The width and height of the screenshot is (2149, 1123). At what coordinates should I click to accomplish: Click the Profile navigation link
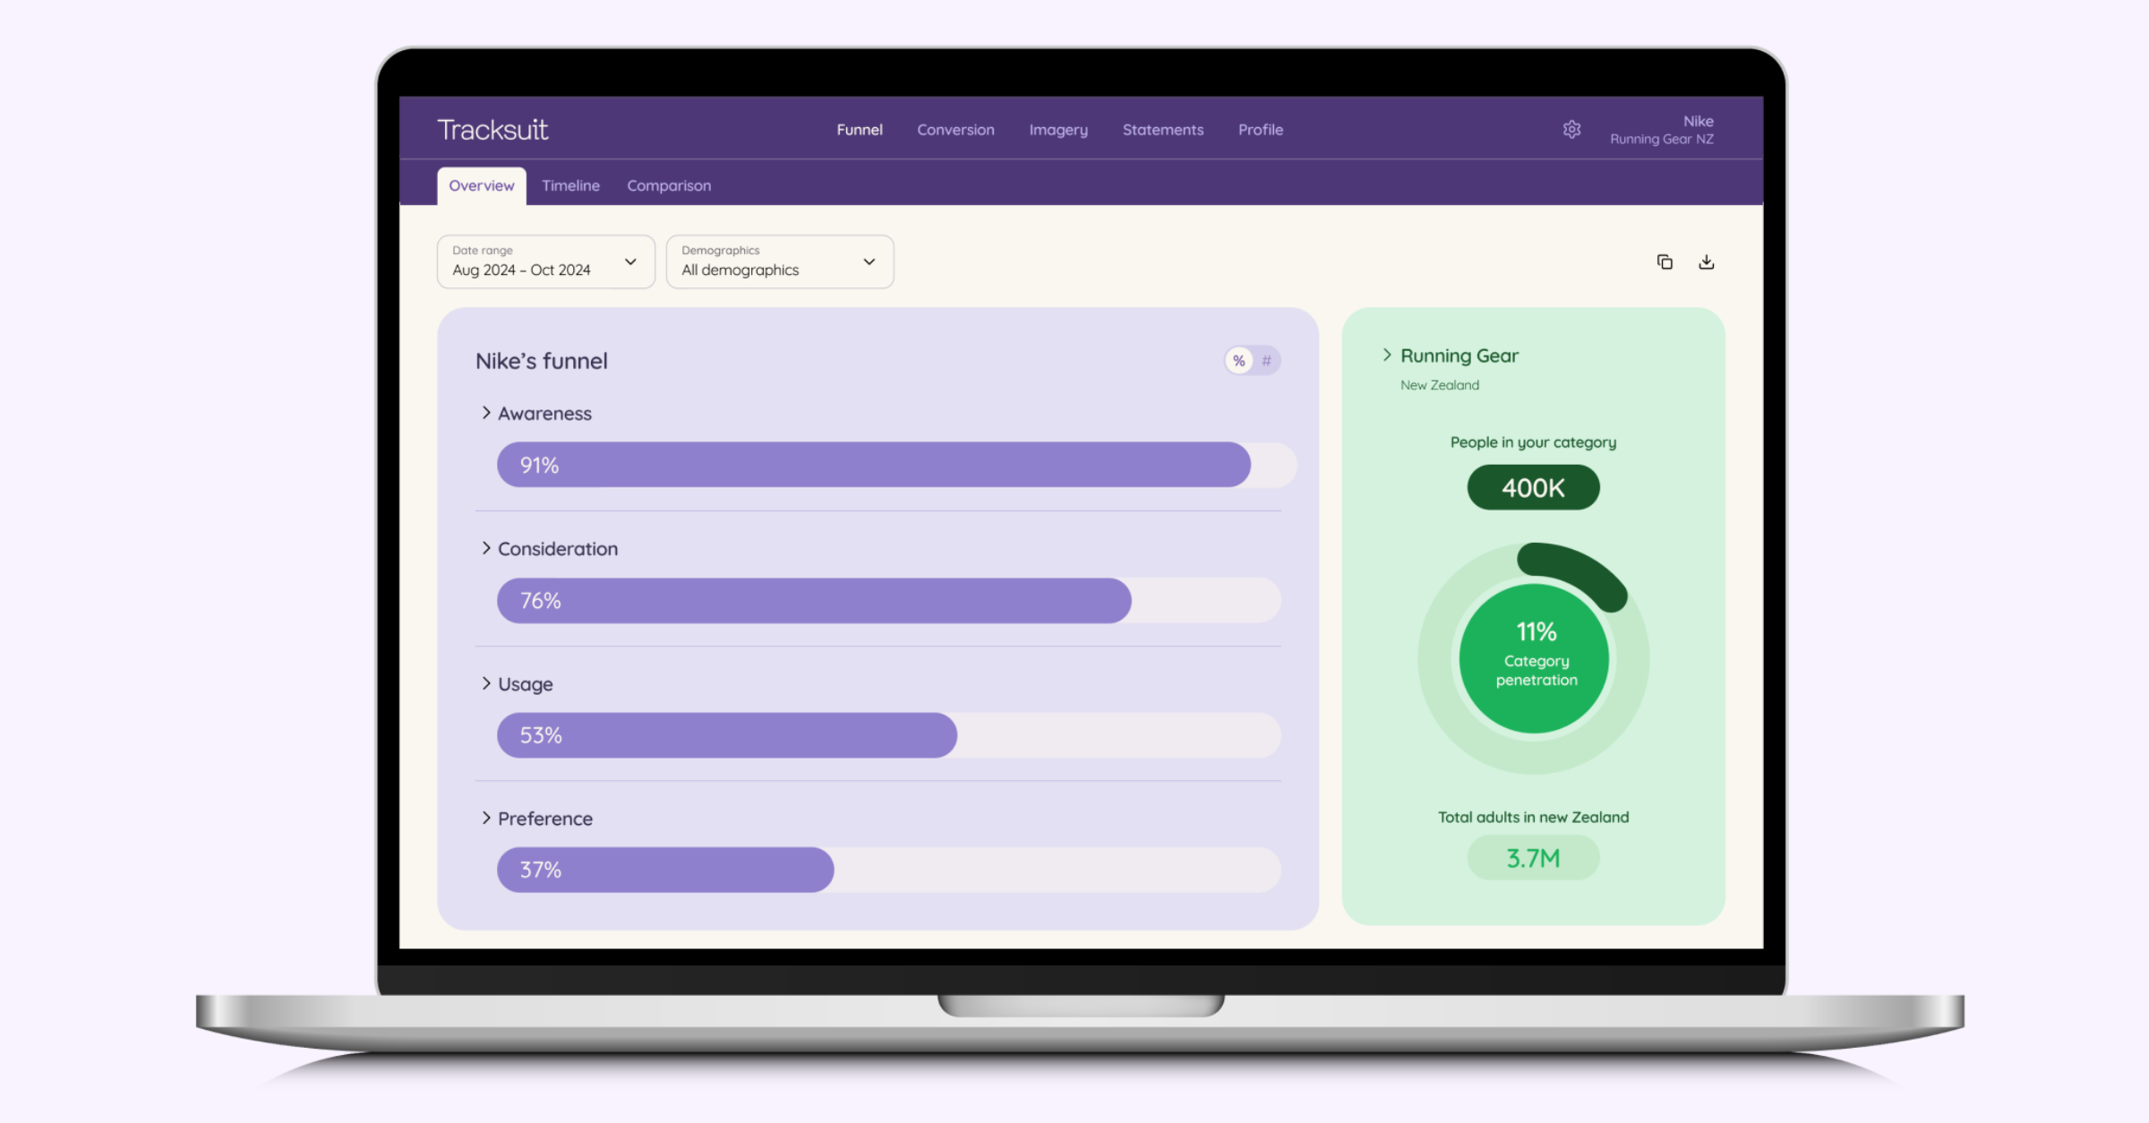point(1259,129)
